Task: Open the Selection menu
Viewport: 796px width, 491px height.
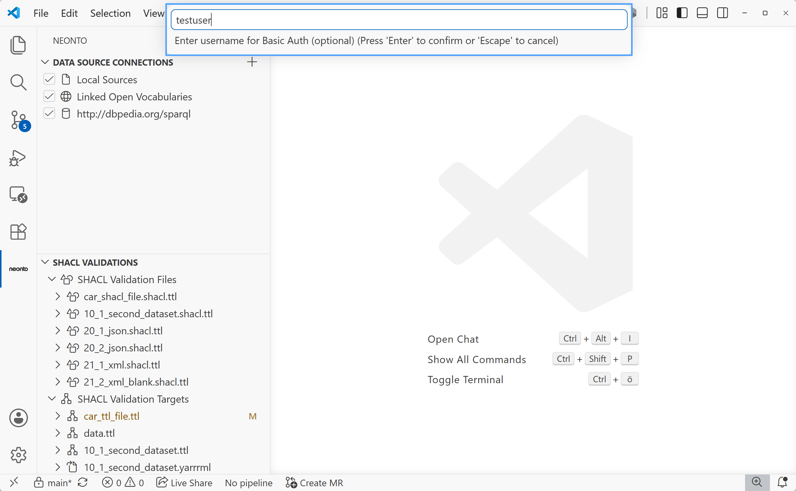Action: (110, 13)
